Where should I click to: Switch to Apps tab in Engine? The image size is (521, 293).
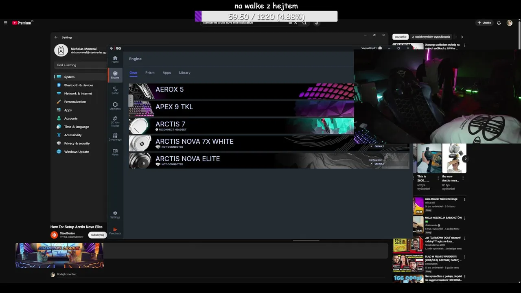[x=167, y=73]
